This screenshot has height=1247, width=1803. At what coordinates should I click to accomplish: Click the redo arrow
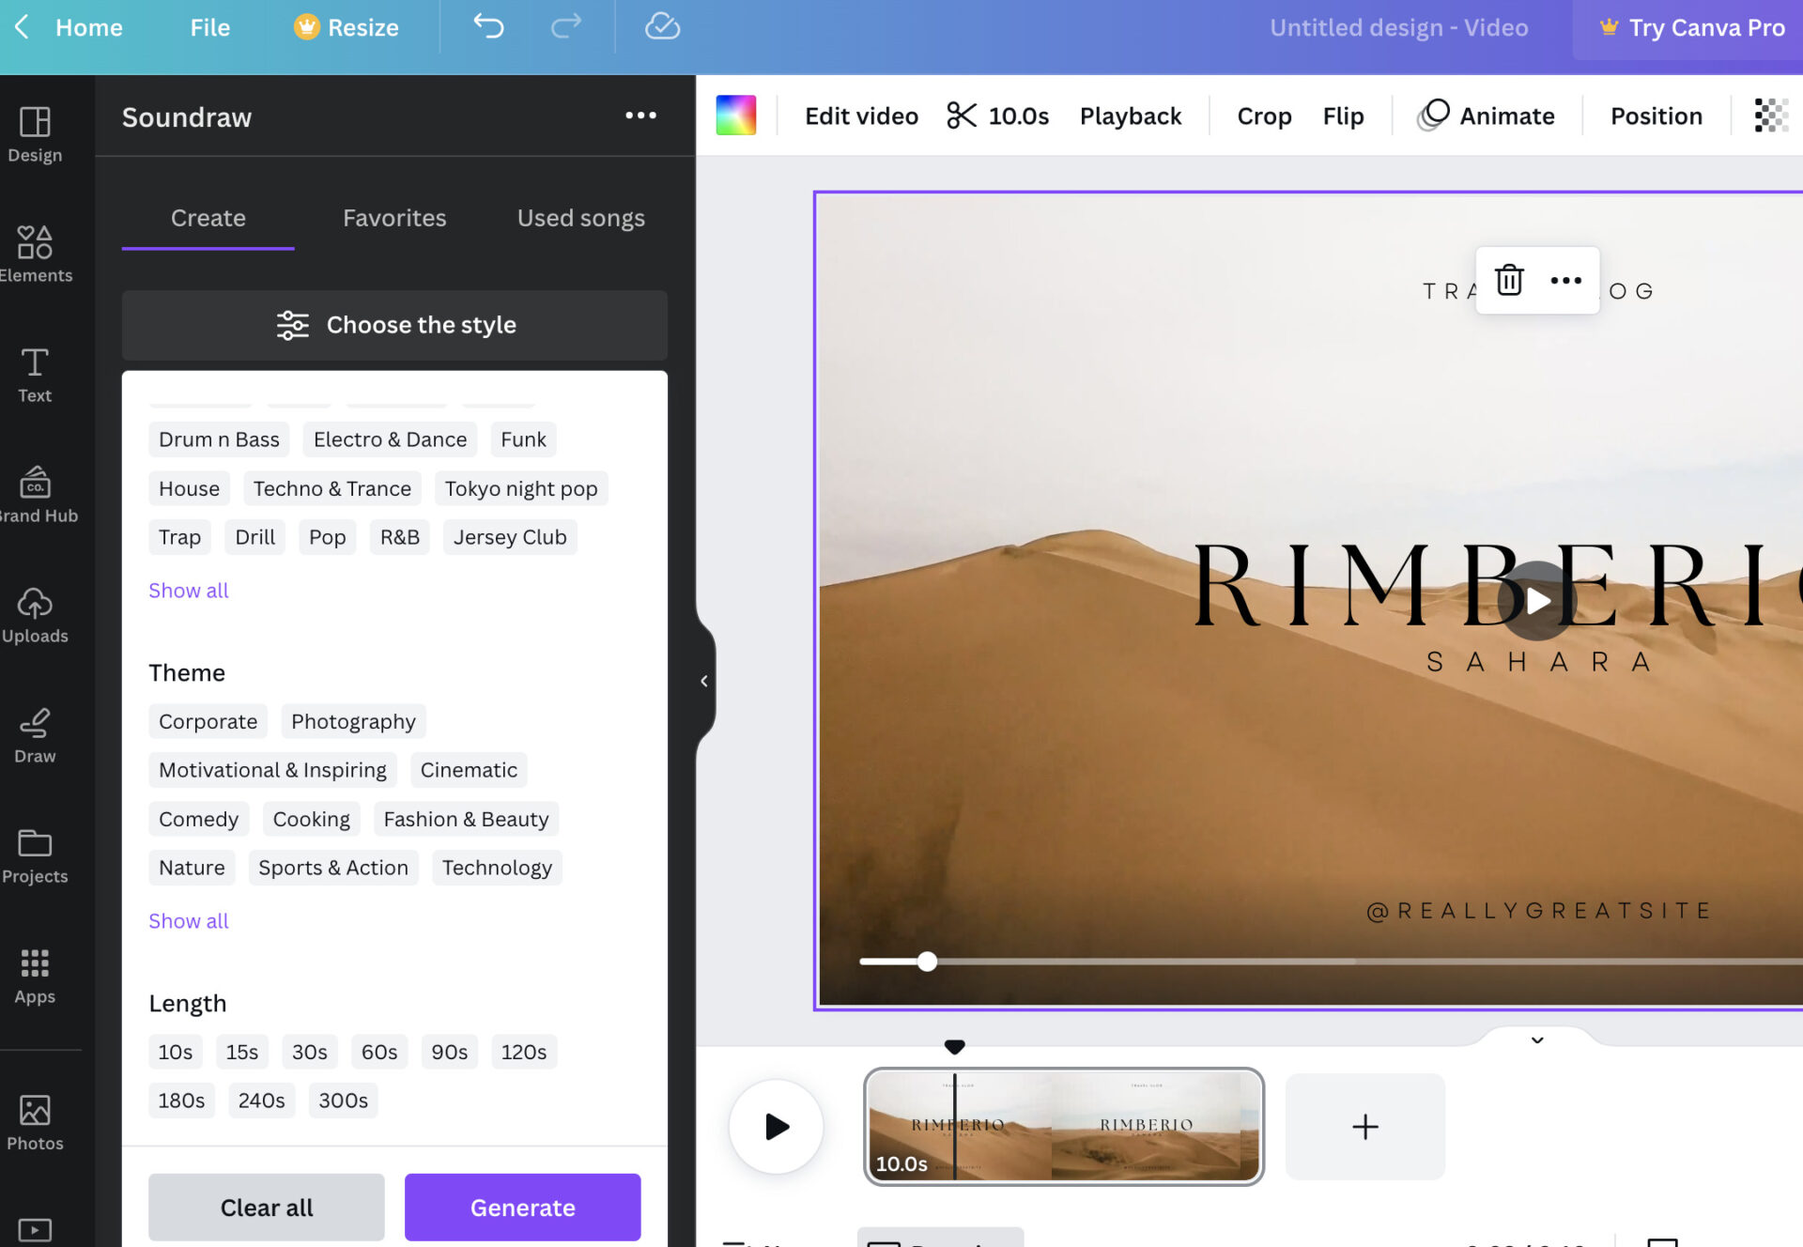click(x=566, y=26)
